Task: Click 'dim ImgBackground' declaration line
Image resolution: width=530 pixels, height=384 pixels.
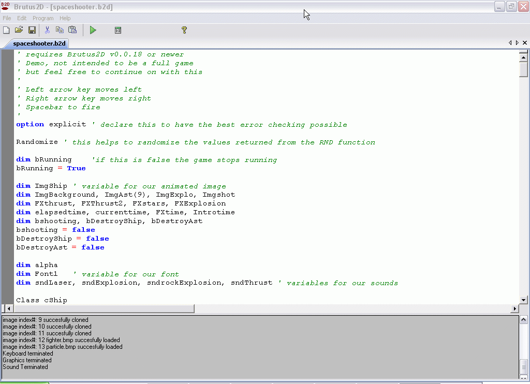Action: 126,195
